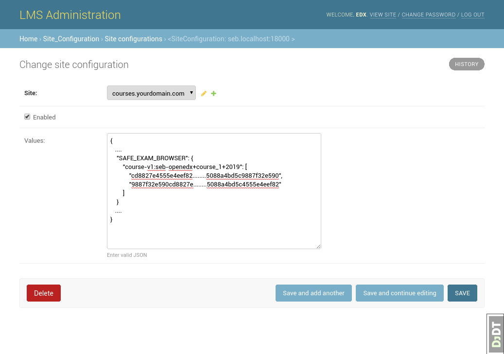Open Site_Configuration breadcrumb
Screen dimensions: 504x354
point(71,39)
